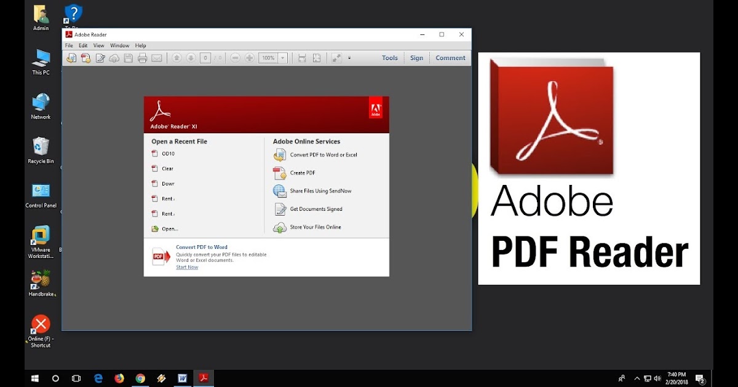
Task: Click the Email envelope toolbar icon
Action: click(157, 58)
